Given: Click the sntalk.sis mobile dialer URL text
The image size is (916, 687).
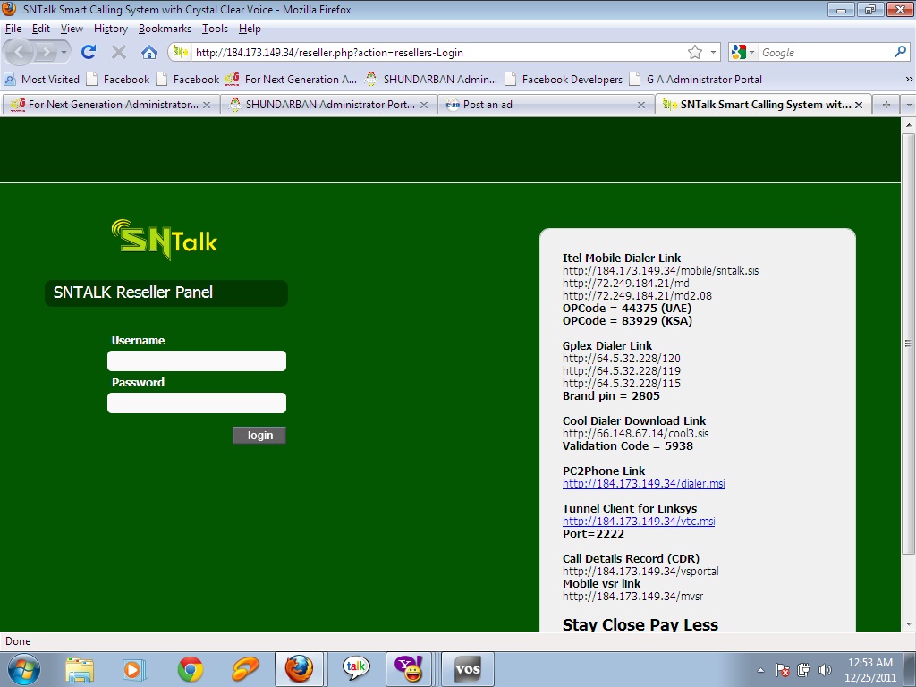Looking at the screenshot, I should 660,270.
